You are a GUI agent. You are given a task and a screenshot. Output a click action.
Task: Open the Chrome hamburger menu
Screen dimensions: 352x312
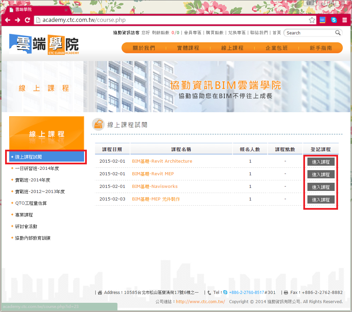point(345,20)
